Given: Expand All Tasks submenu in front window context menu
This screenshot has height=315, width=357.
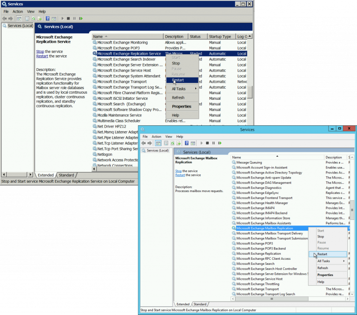Looking at the screenshot, I should coord(328,261).
